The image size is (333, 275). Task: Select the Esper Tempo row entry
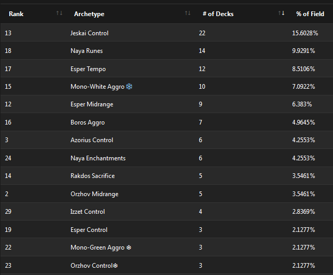click(x=88, y=69)
